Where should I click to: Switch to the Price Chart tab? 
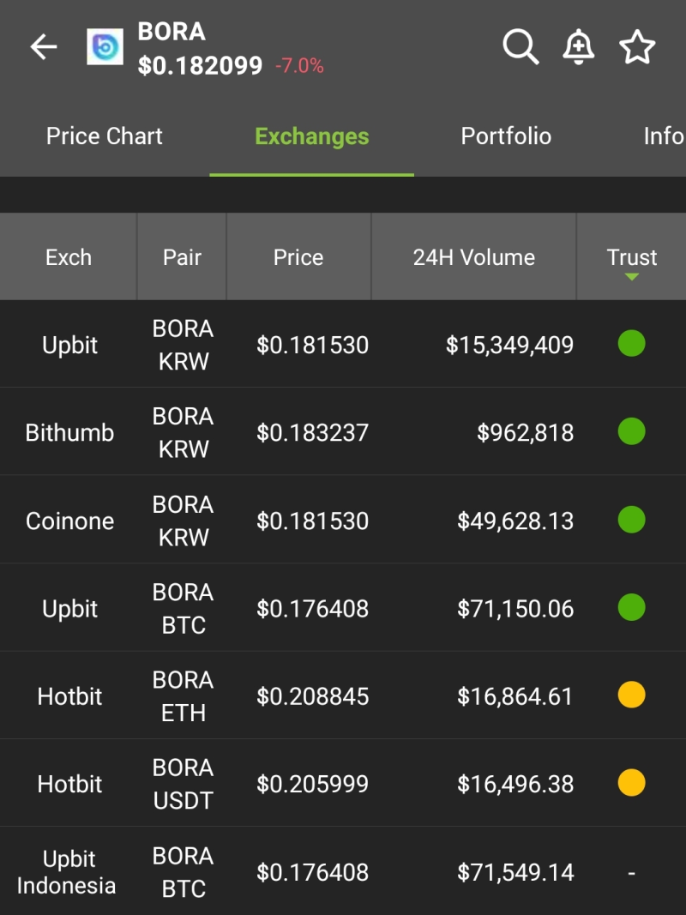coord(105,136)
